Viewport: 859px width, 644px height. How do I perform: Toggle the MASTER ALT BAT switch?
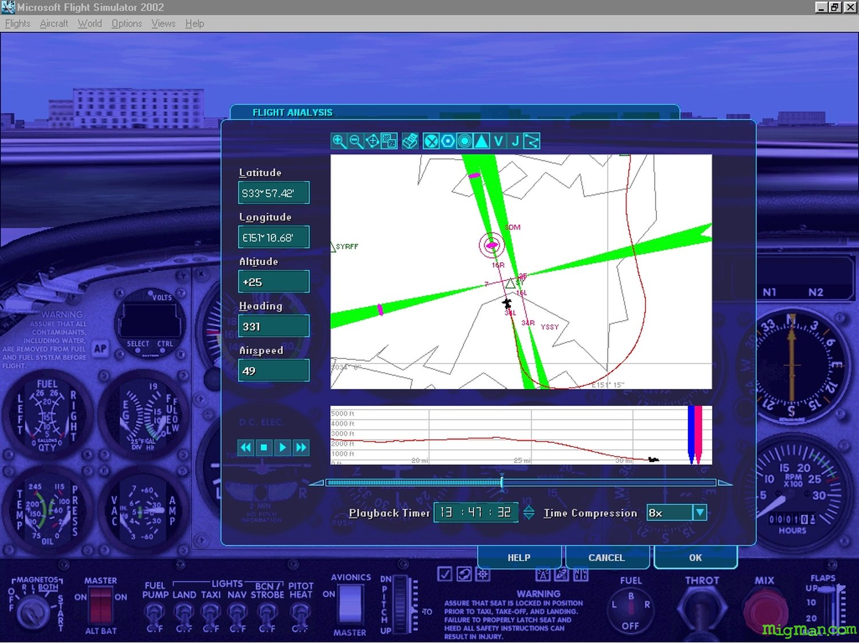(101, 606)
